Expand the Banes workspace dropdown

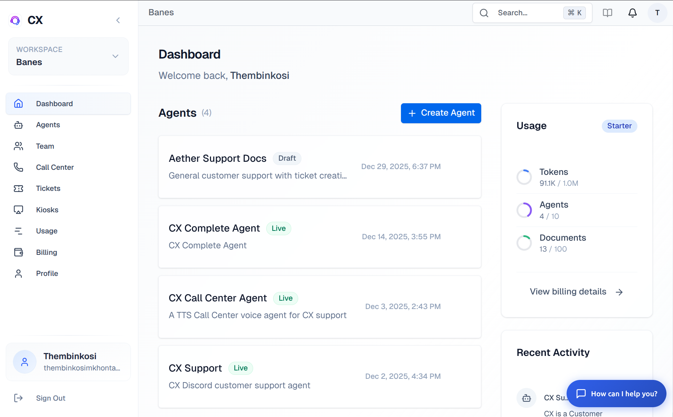(x=115, y=56)
